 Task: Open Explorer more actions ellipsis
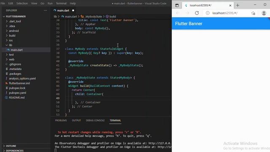point(45,10)
